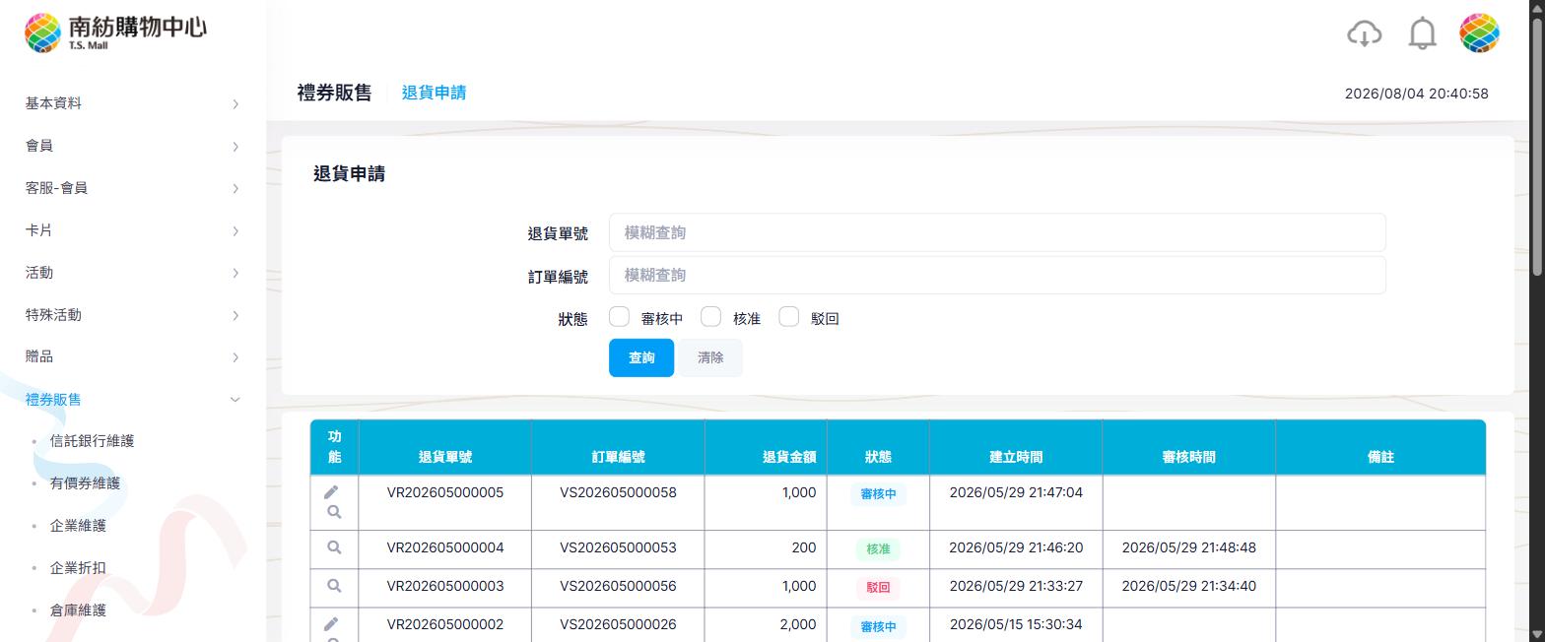Click the timestamp 2026/08/04 20:40:58
The height and width of the screenshot is (642, 1545).
(1416, 94)
